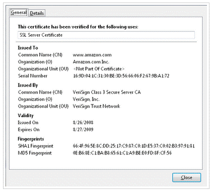The image size is (212, 192).
Task: Select VeriSign Class 3 Secure Server CA text
Action: point(107,92)
